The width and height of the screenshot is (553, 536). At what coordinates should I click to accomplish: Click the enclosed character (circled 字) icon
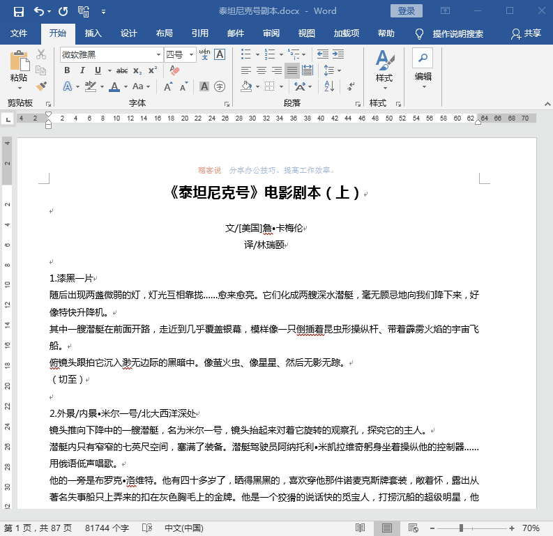click(220, 86)
